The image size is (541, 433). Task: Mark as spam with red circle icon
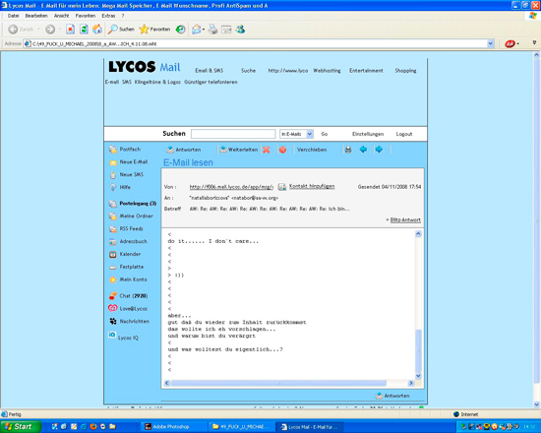coord(282,150)
